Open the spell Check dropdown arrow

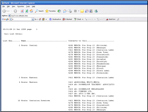pos(83,19)
